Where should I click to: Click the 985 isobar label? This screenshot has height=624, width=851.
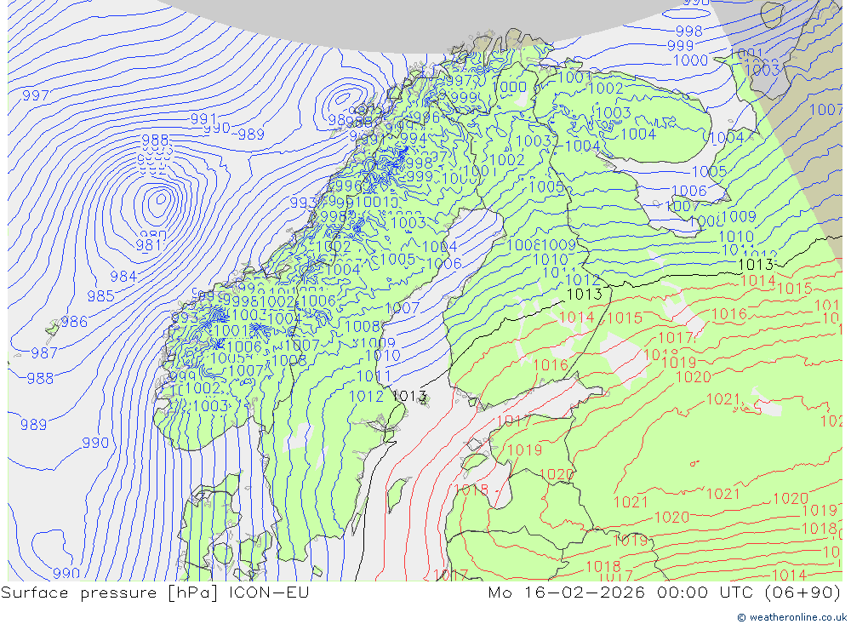point(101,296)
